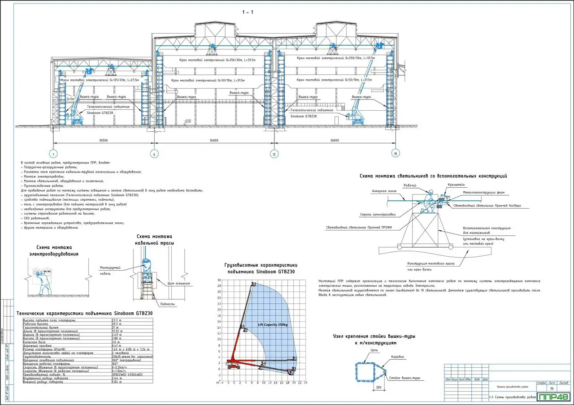
Task: Click the "Карабин" callout label
Action: click(397, 357)
